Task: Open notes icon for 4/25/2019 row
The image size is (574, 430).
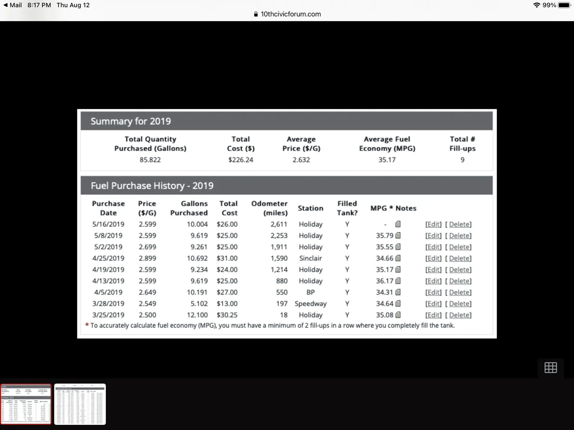Action: pyautogui.click(x=398, y=258)
